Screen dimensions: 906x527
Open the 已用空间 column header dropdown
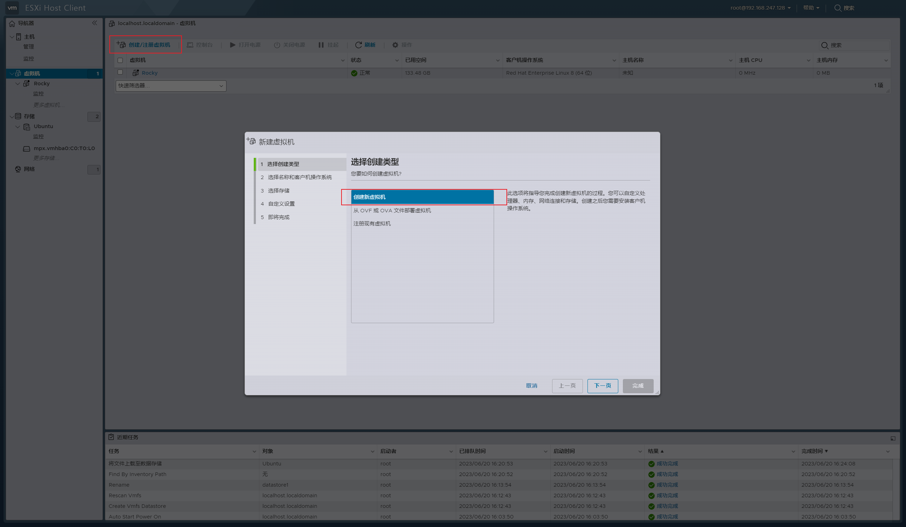coord(498,61)
